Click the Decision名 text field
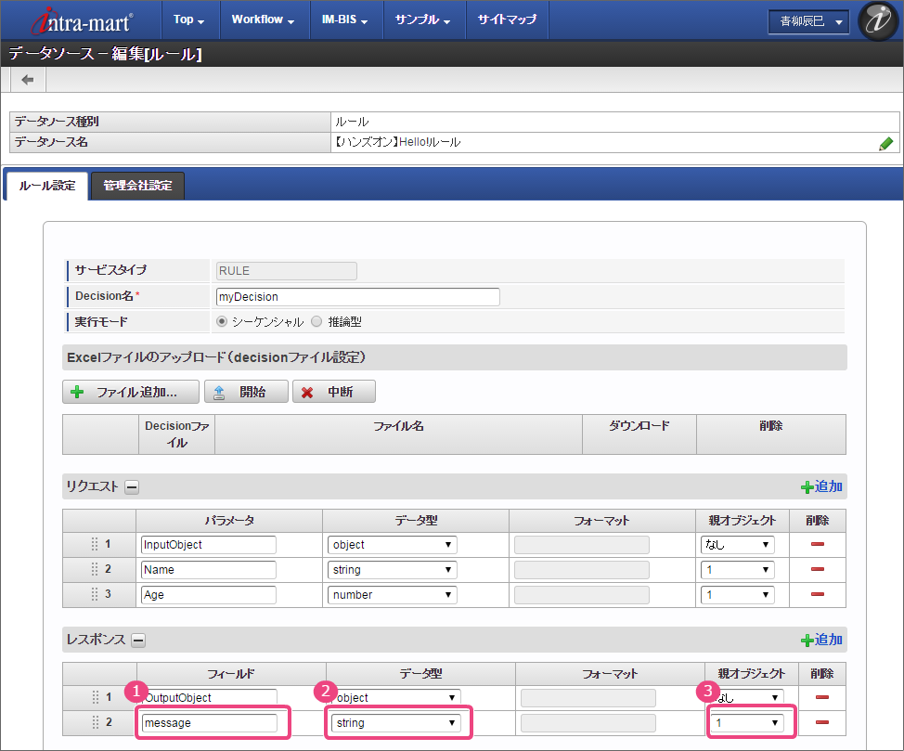904x751 pixels. pos(357,297)
